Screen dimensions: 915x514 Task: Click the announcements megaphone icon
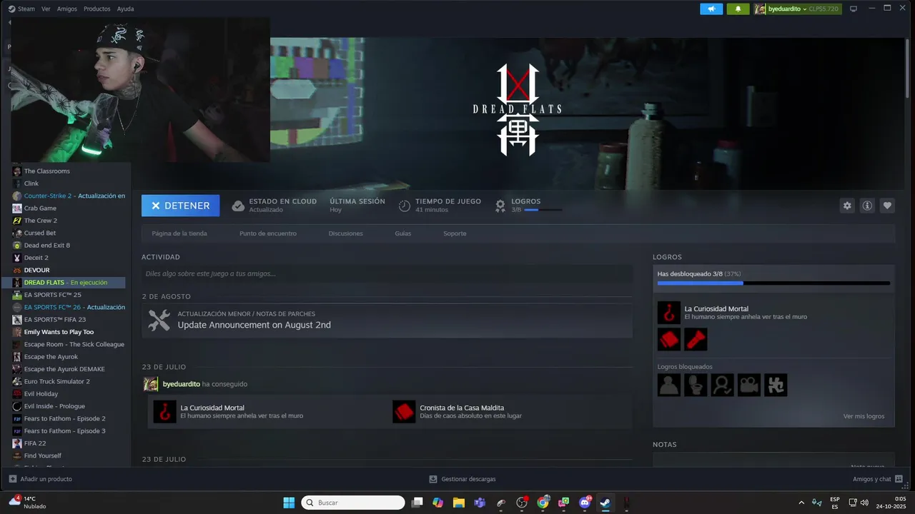click(x=711, y=9)
